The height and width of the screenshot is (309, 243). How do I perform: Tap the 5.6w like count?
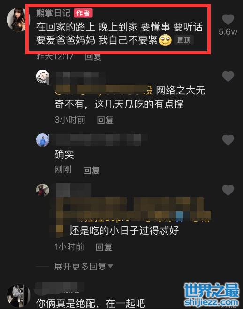(228, 32)
